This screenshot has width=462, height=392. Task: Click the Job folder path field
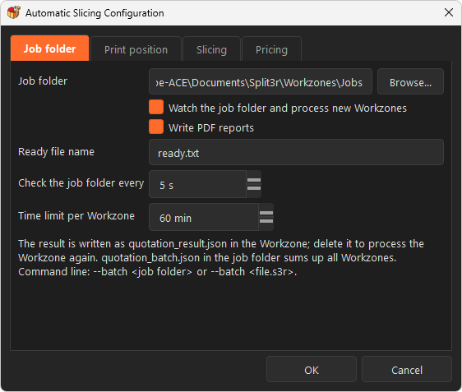[x=261, y=82]
